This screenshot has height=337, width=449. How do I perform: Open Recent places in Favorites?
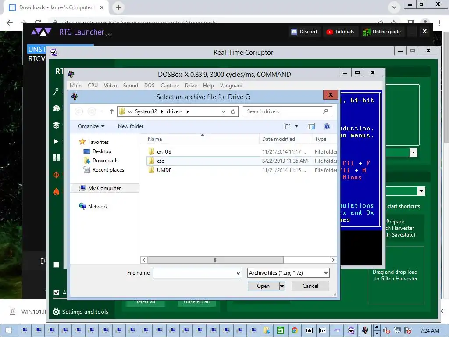coord(108,170)
